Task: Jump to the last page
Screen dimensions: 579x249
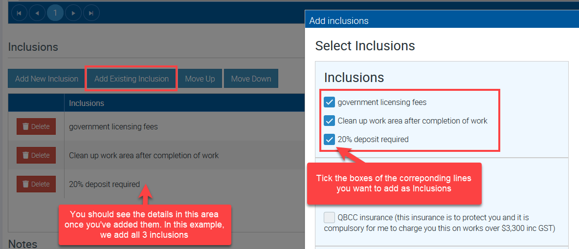Action: point(91,13)
